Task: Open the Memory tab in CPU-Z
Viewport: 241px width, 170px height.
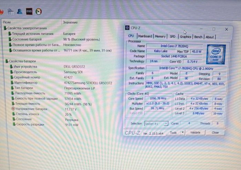Action: point(160,36)
